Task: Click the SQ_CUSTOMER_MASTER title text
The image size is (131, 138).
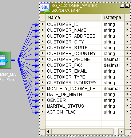Action: pyautogui.click(x=74, y=5)
